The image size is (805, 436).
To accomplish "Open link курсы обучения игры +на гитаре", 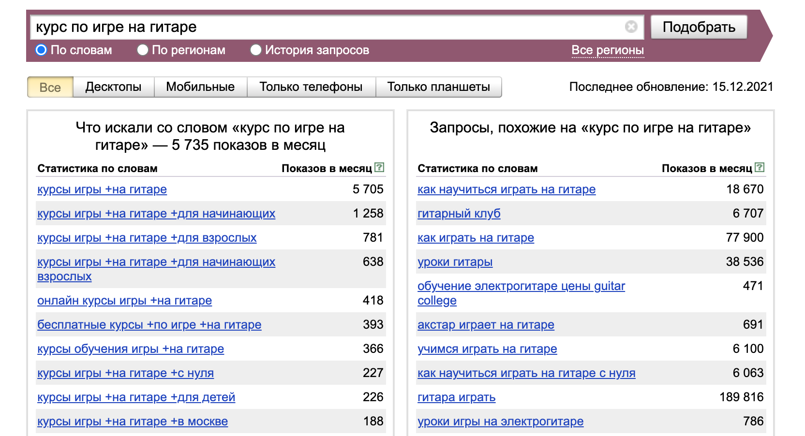I will [131, 349].
